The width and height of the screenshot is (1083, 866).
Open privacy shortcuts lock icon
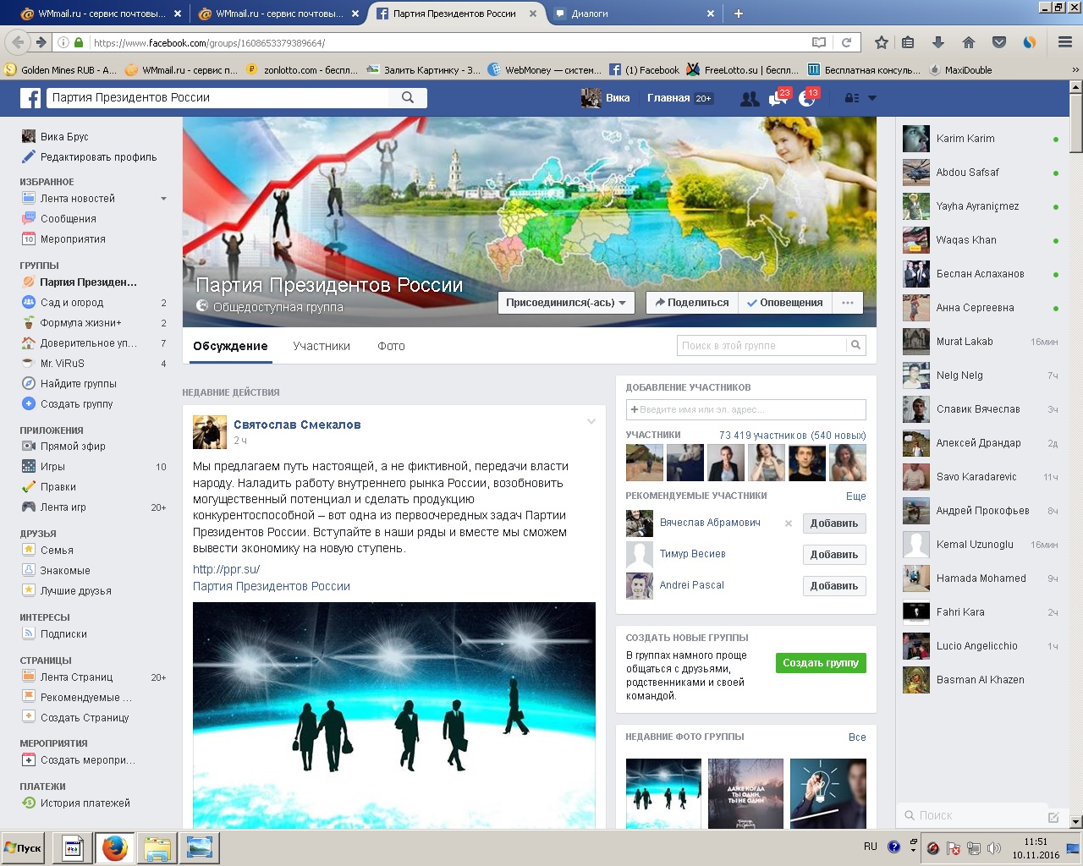tap(852, 98)
